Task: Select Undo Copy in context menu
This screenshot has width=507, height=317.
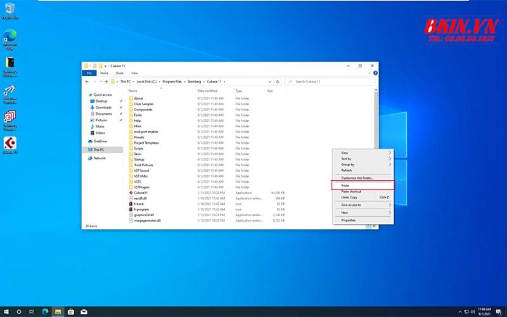Action: [363, 197]
